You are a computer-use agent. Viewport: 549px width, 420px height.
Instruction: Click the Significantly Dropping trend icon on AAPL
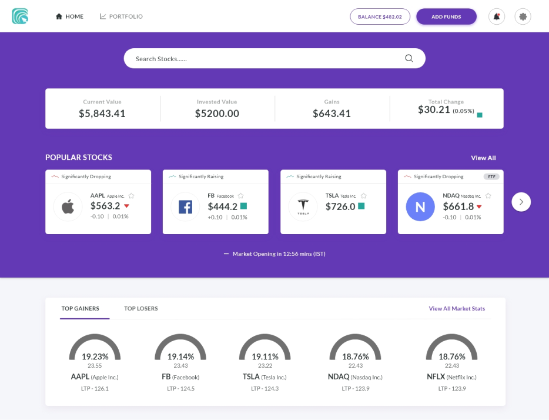pos(54,176)
